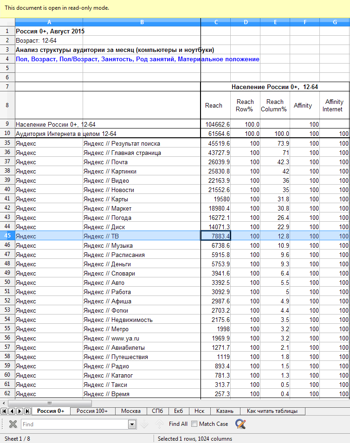Click the cell with value 61564.6
Screen dimensions: 350x443
pyautogui.click(x=216, y=134)
